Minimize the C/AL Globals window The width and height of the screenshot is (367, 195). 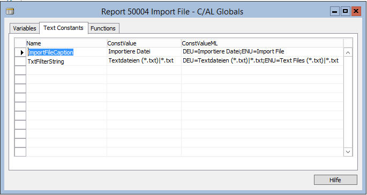click(x=335, y=11)
